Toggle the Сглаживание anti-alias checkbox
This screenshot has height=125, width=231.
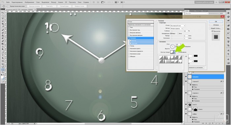(x=178, y=52)
